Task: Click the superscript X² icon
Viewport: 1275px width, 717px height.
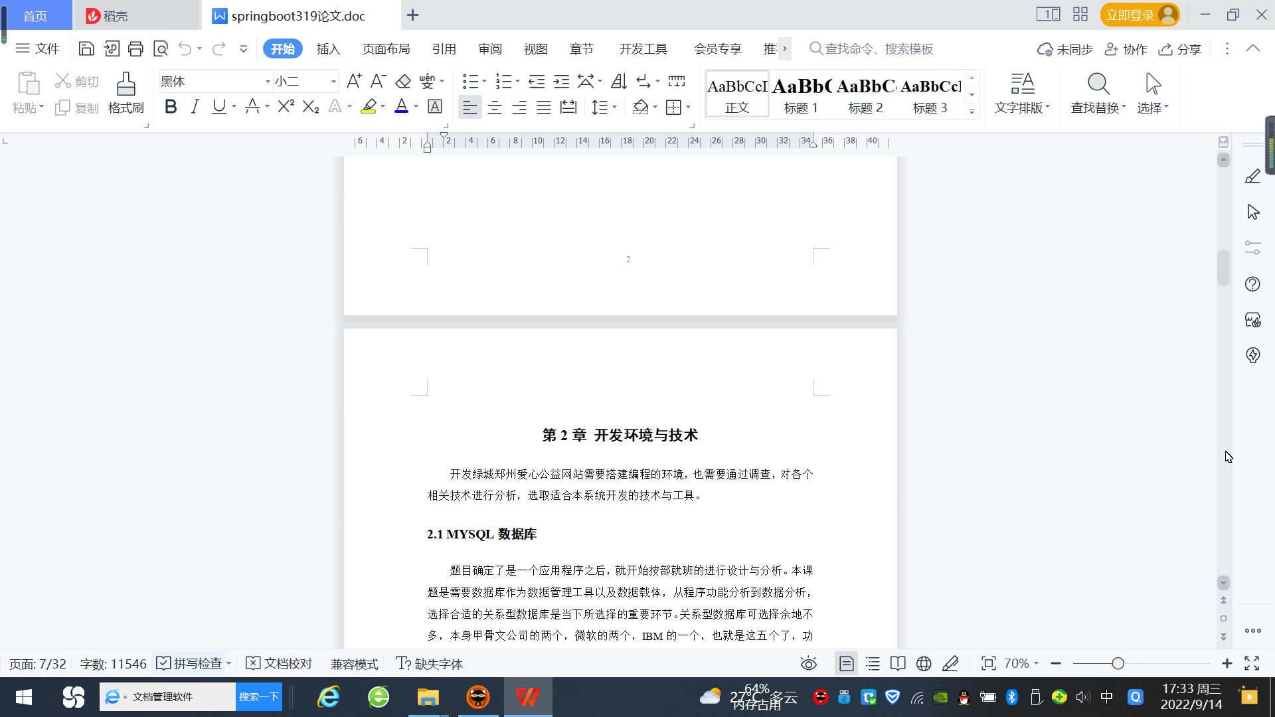Action: click(286, 107)
